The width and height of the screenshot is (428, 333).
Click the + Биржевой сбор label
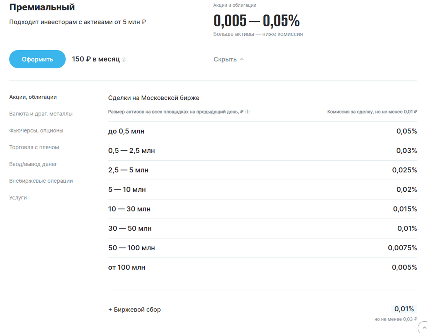tap(134, 309)
